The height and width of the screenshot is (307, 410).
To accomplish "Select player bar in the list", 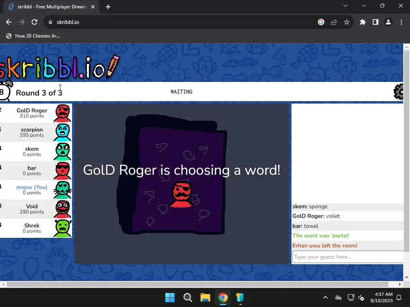I will (36, 171).
